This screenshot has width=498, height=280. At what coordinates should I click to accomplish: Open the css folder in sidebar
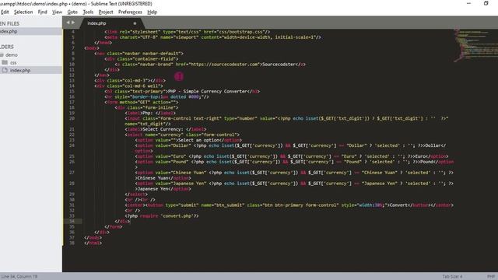point(13,62)
